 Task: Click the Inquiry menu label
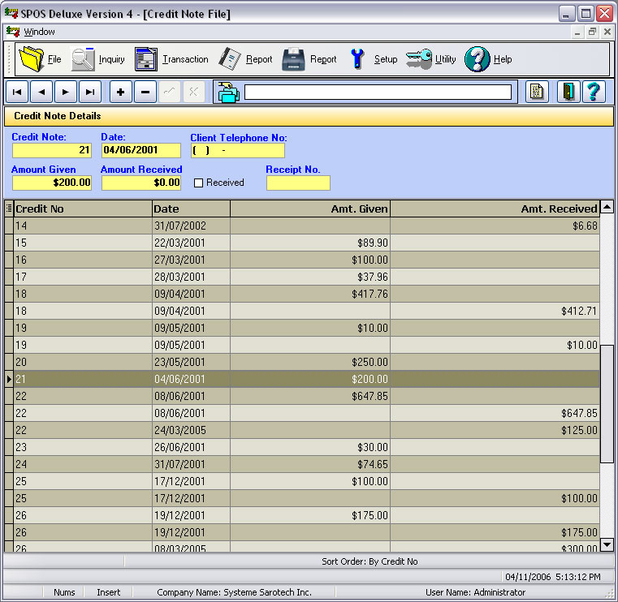click(x=111, y=59)
